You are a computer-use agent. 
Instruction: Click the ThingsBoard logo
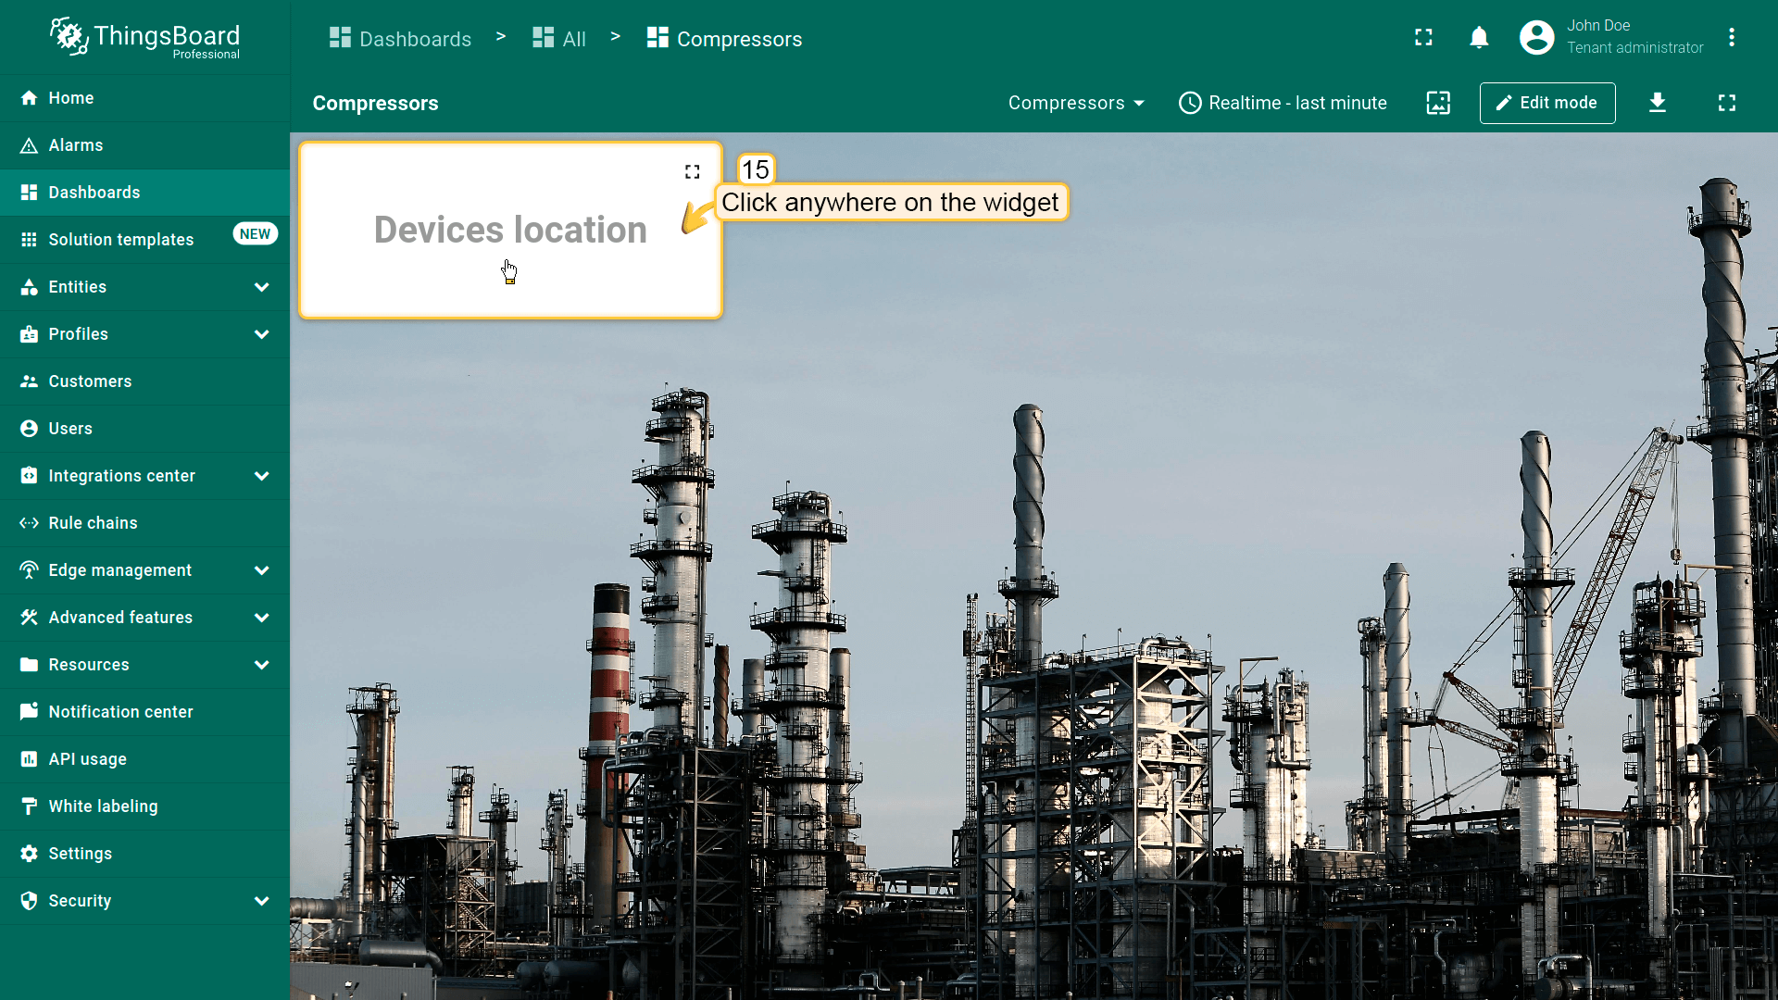pyautogui.click(x=144, y=38)
